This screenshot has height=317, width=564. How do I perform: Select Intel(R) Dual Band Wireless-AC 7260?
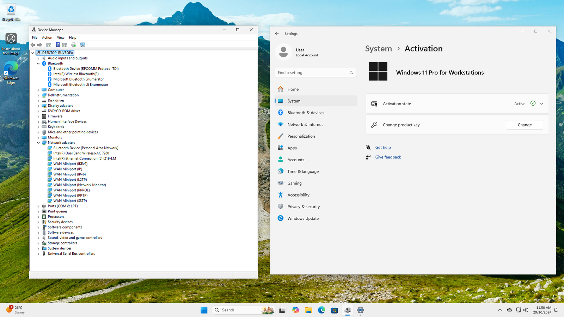click(81, 153)
